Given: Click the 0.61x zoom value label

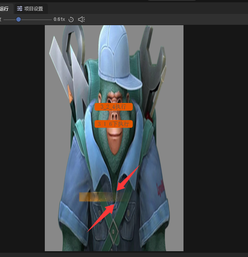Looking at the screenshot, I should coord(59,19).
